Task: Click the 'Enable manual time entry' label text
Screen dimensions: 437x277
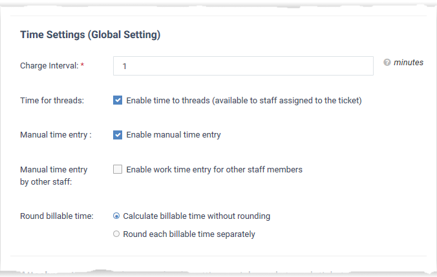Action: click(173, 135)
